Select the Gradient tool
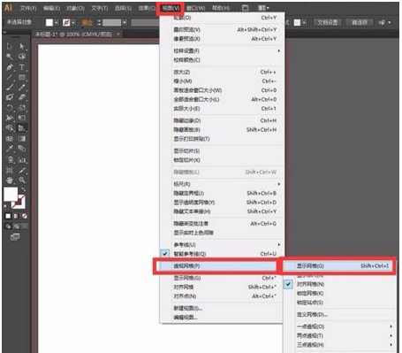402x353 pixels. pos(22,139)
